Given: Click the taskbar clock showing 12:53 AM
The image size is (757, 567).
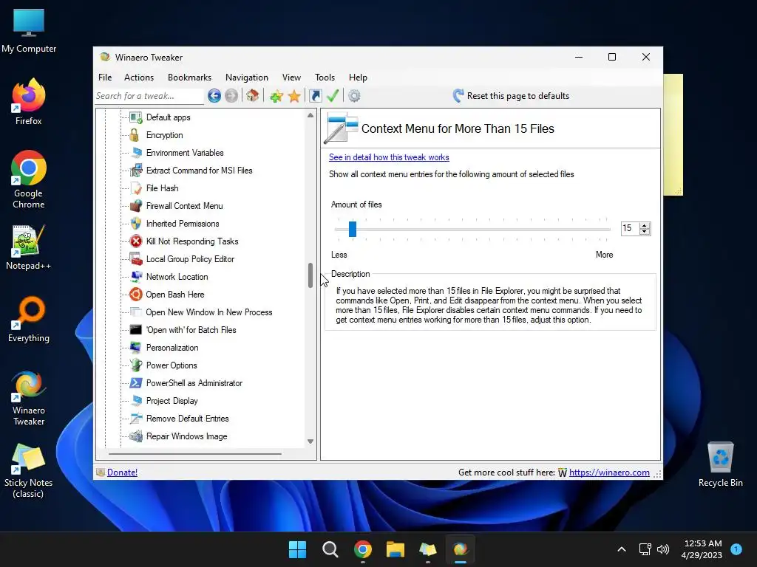Looking at the screenshot, I should pyautogui.click(x=702, y=549).
